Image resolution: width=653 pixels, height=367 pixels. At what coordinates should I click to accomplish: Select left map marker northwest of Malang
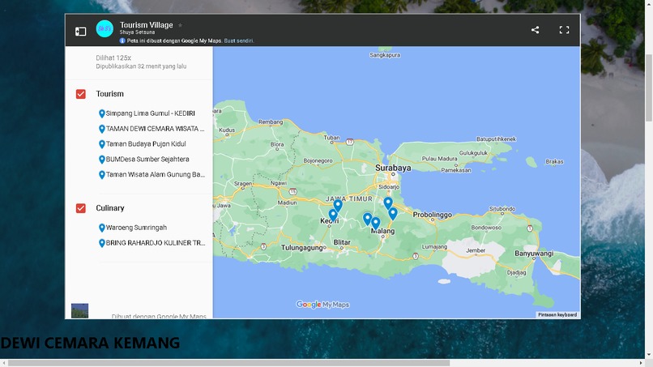coord(367,219)
